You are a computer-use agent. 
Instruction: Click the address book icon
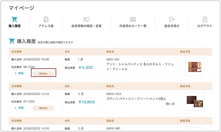(46, 19)
